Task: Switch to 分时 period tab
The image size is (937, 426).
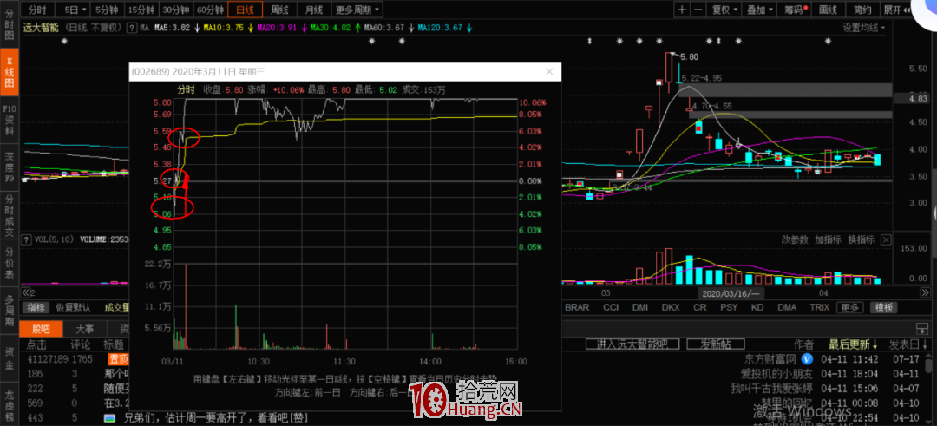Action: pyautogui.click(x=37, y=10)
